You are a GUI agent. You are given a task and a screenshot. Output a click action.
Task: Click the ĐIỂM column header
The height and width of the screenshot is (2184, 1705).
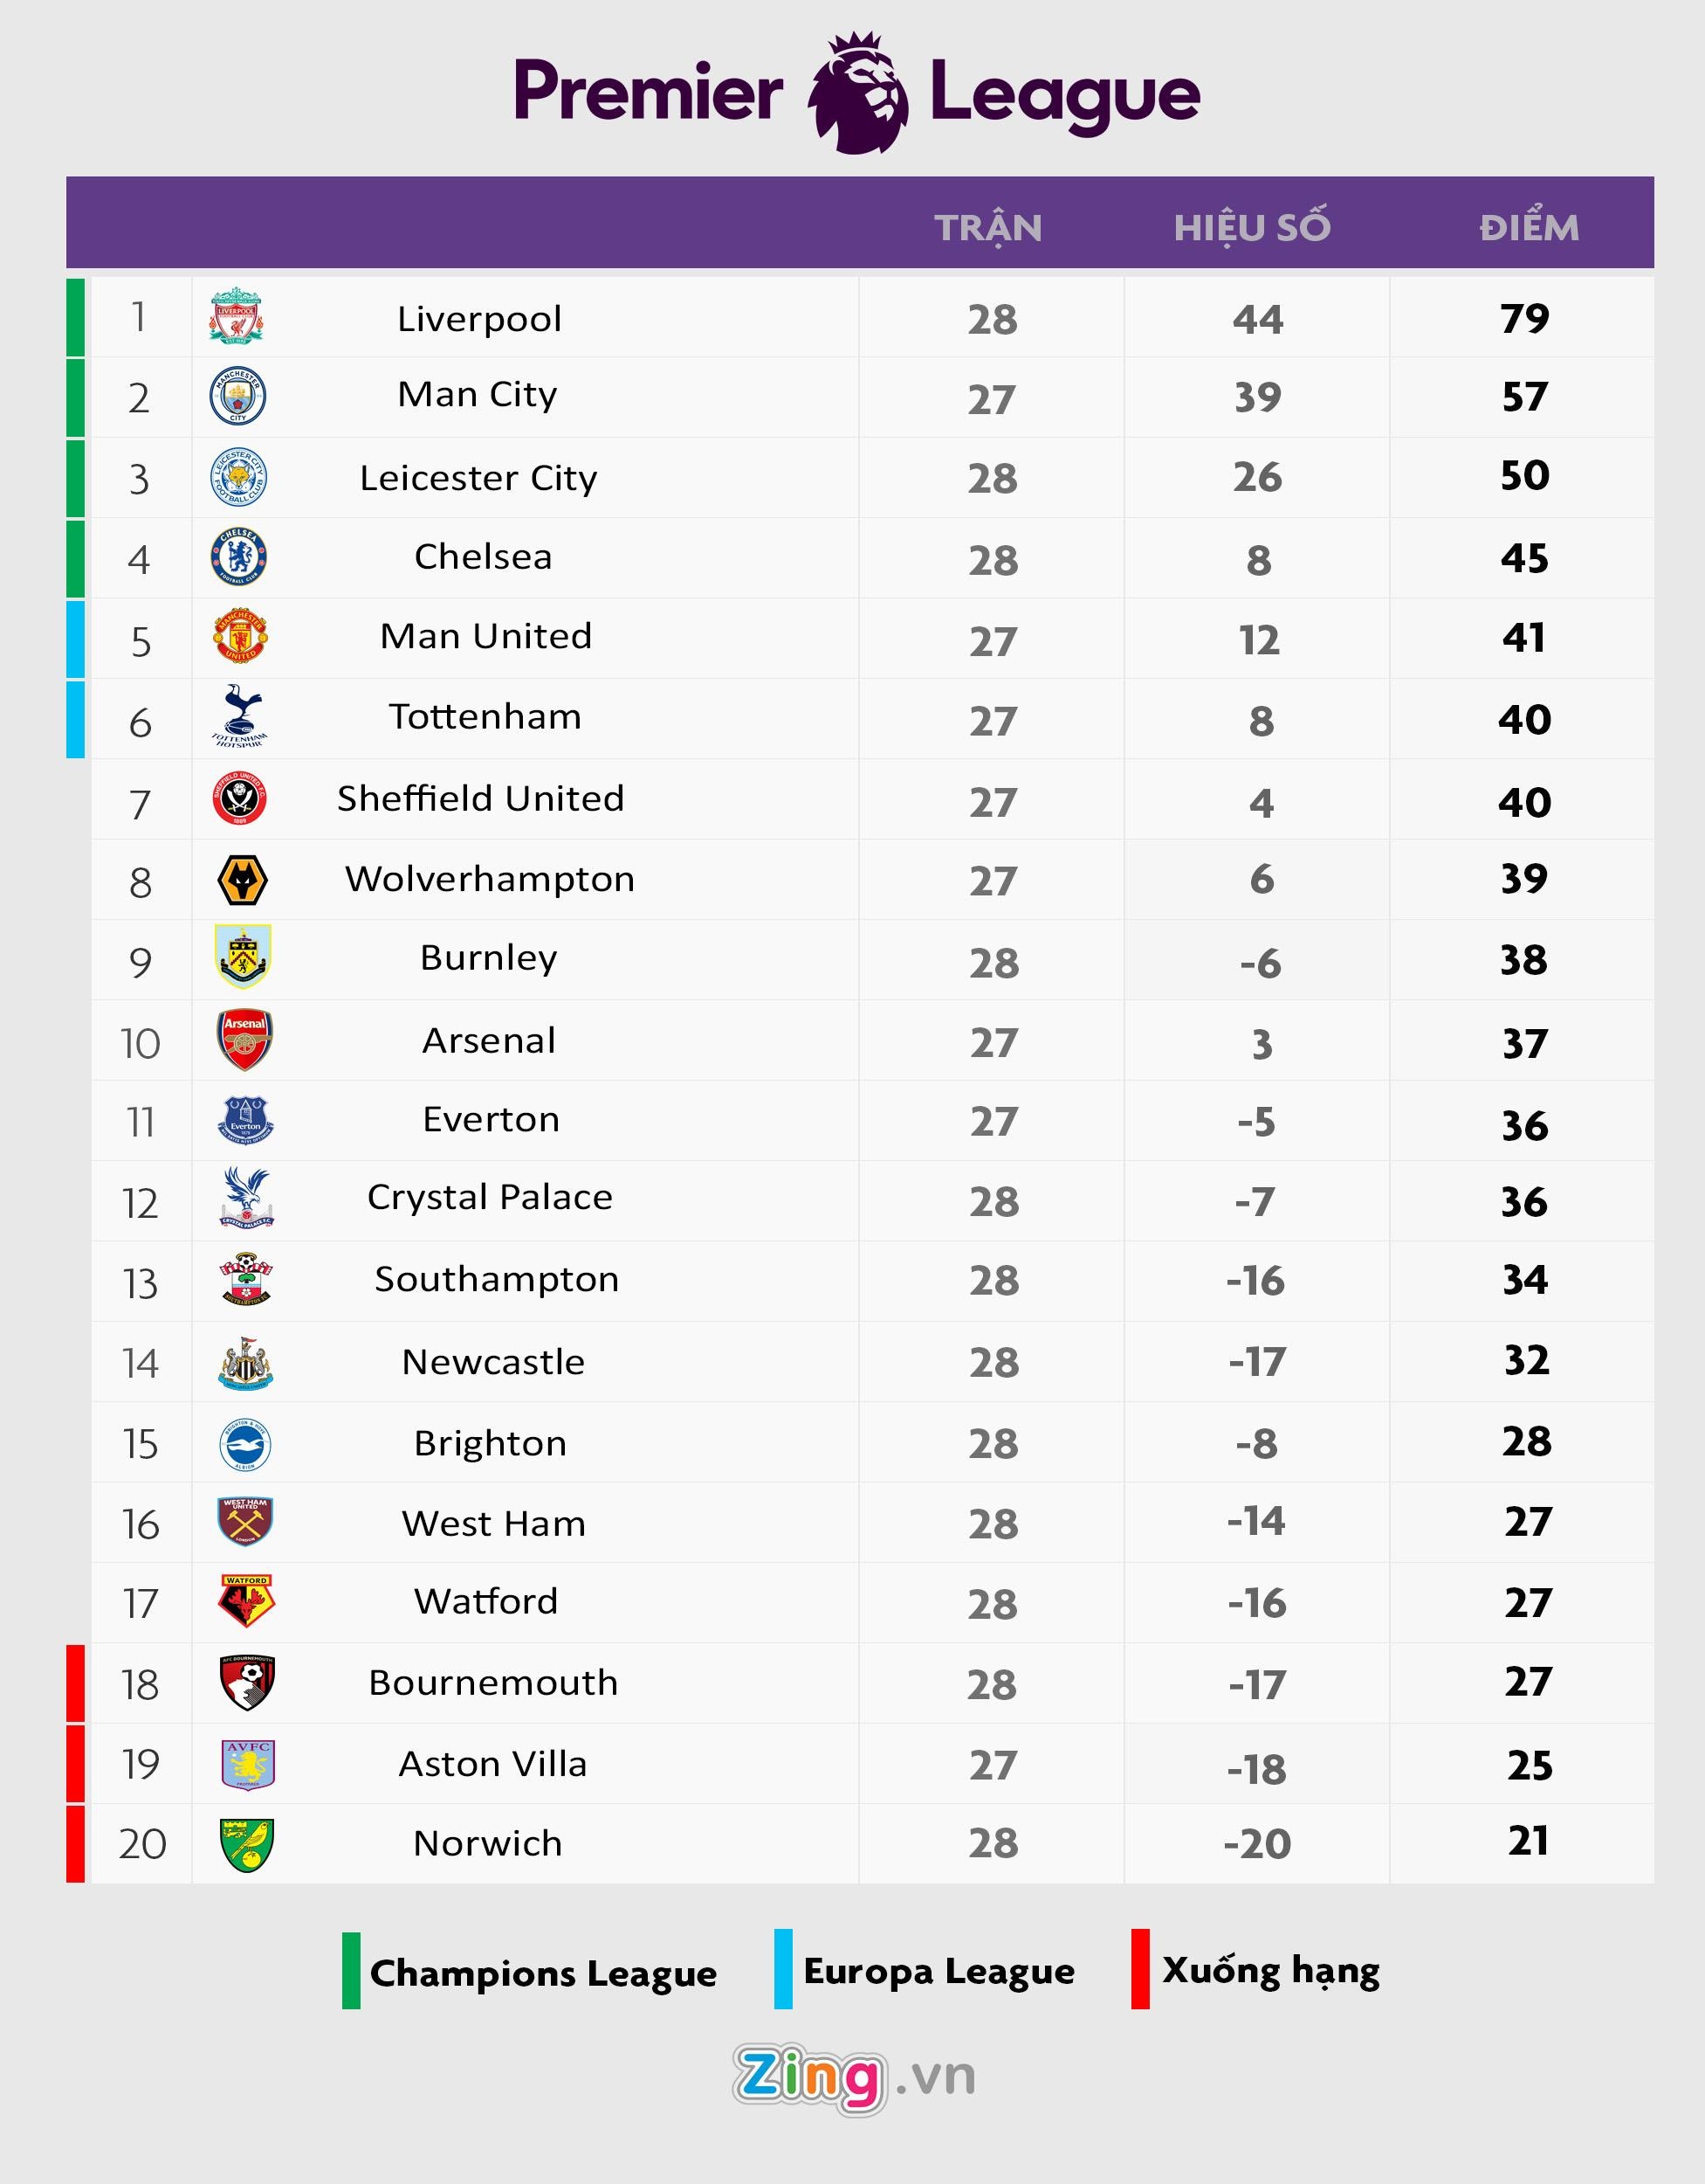[1530, 227]
